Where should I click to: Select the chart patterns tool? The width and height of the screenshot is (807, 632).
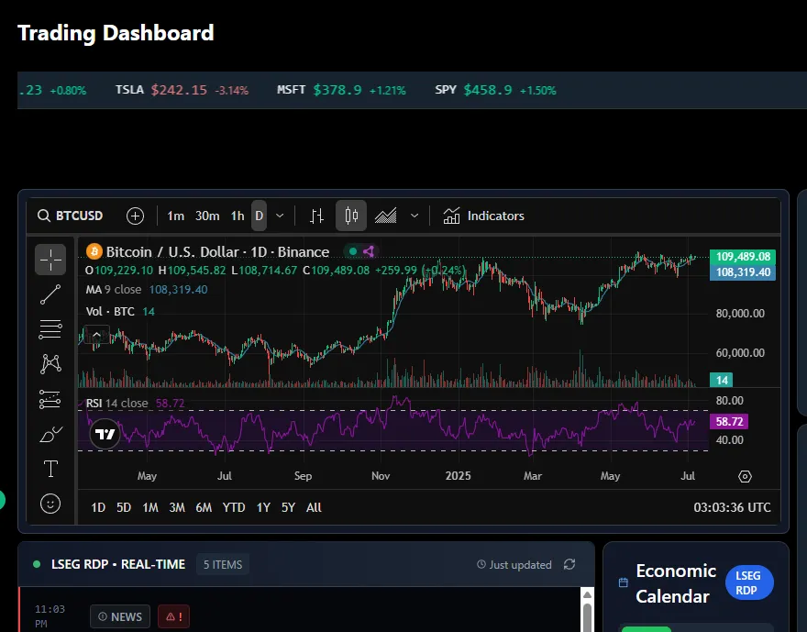click(50, 364)
